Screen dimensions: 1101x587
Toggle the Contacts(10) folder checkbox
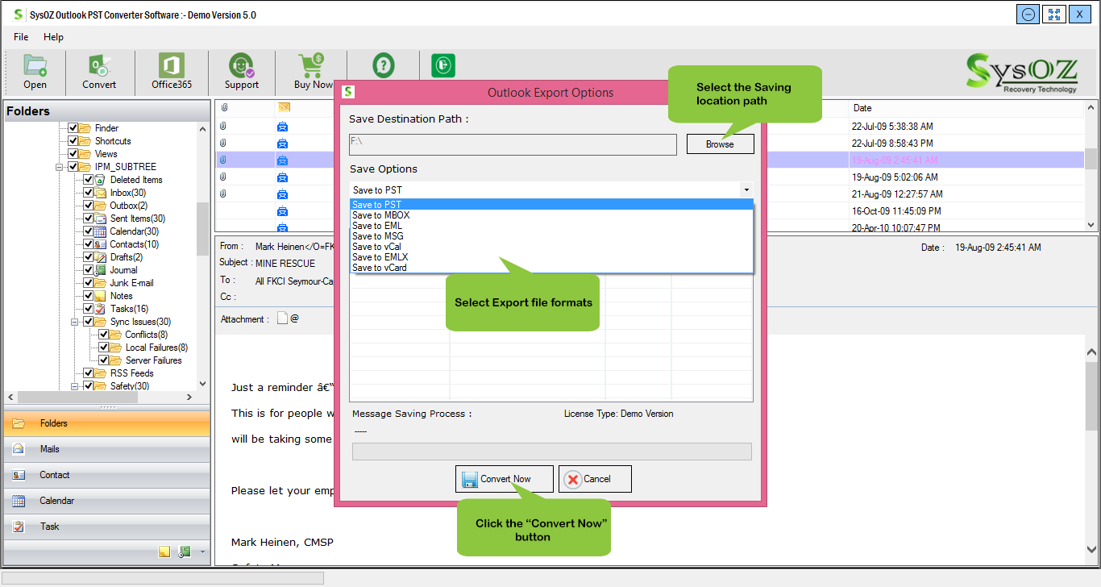coord(89,244)
